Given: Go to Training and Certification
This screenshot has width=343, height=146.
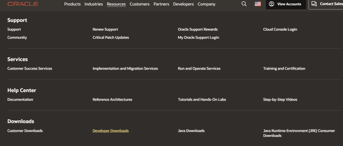Looking at the screenshot, I should point(284,68).
